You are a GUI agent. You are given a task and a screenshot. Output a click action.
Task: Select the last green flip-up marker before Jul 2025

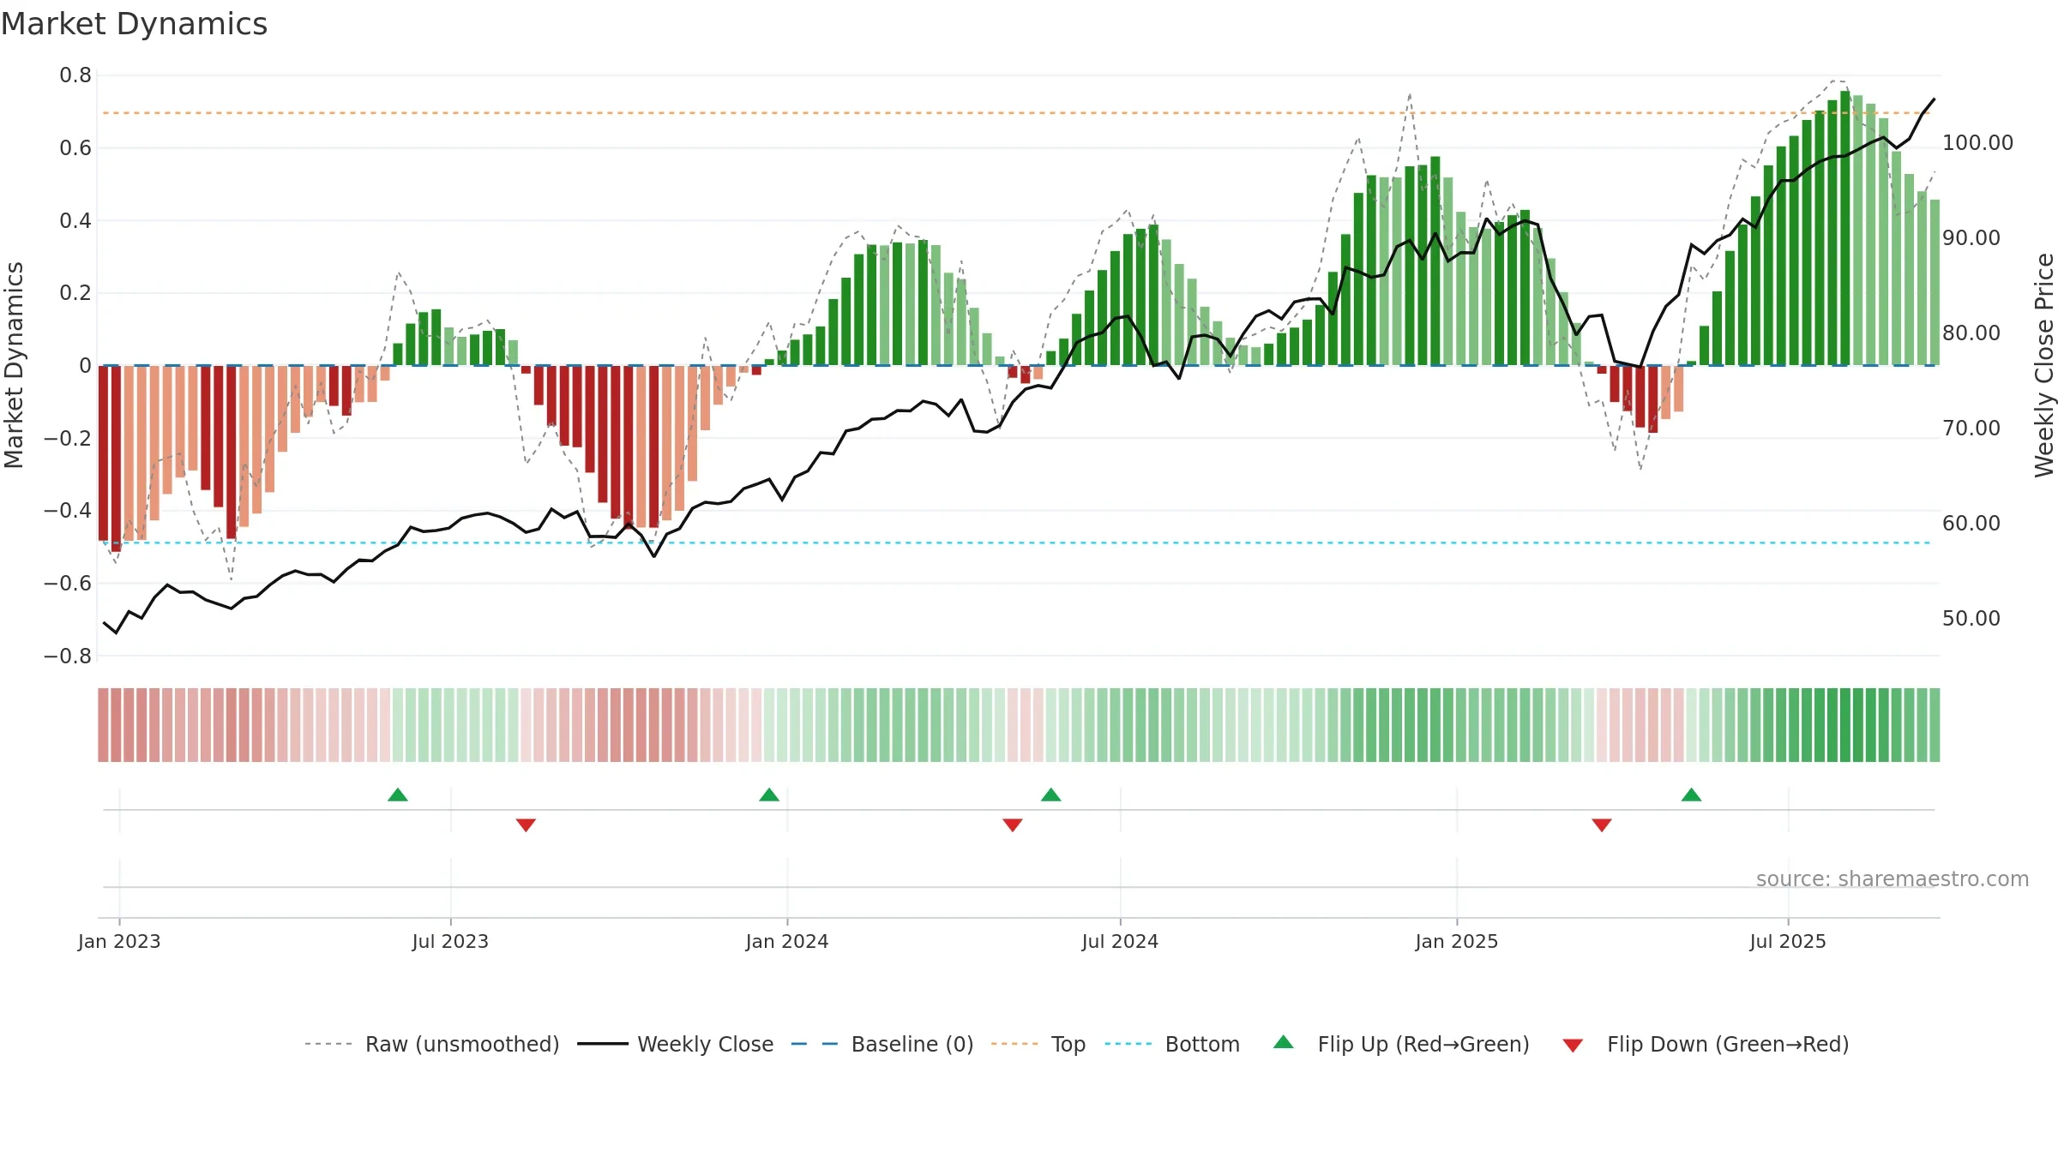(1692, 794)
